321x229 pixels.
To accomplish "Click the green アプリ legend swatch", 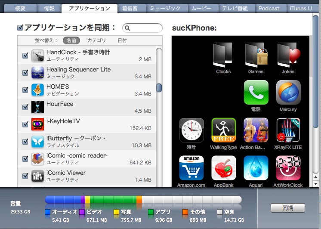I will pyautogui.click(x=151, y=212).
